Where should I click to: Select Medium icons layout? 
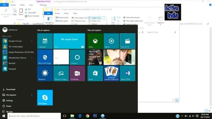[79, 21]
